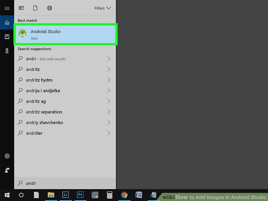Filter results by Documents icon

click(x=35, y=8)
